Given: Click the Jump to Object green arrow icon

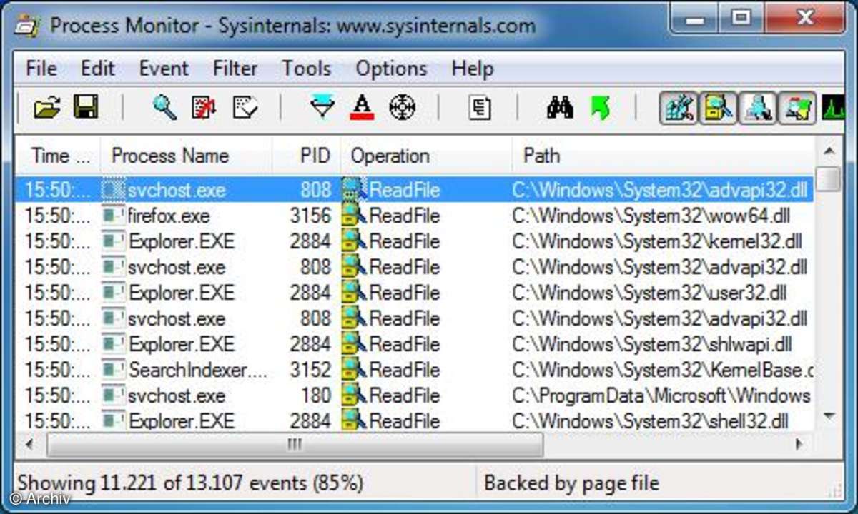Looking at the screenshot, I should pyautogui.click(x=600, y=108).
